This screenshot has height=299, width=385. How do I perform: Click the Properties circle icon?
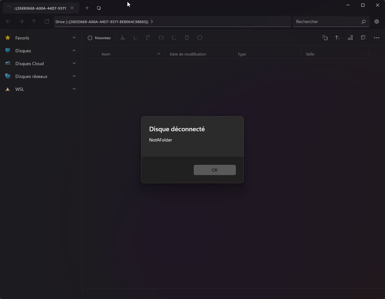(x=200, y=38)
